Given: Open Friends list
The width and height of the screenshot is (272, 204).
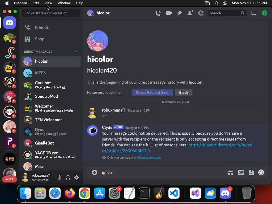Looking at the screenshot, I should tap(51, 27).
